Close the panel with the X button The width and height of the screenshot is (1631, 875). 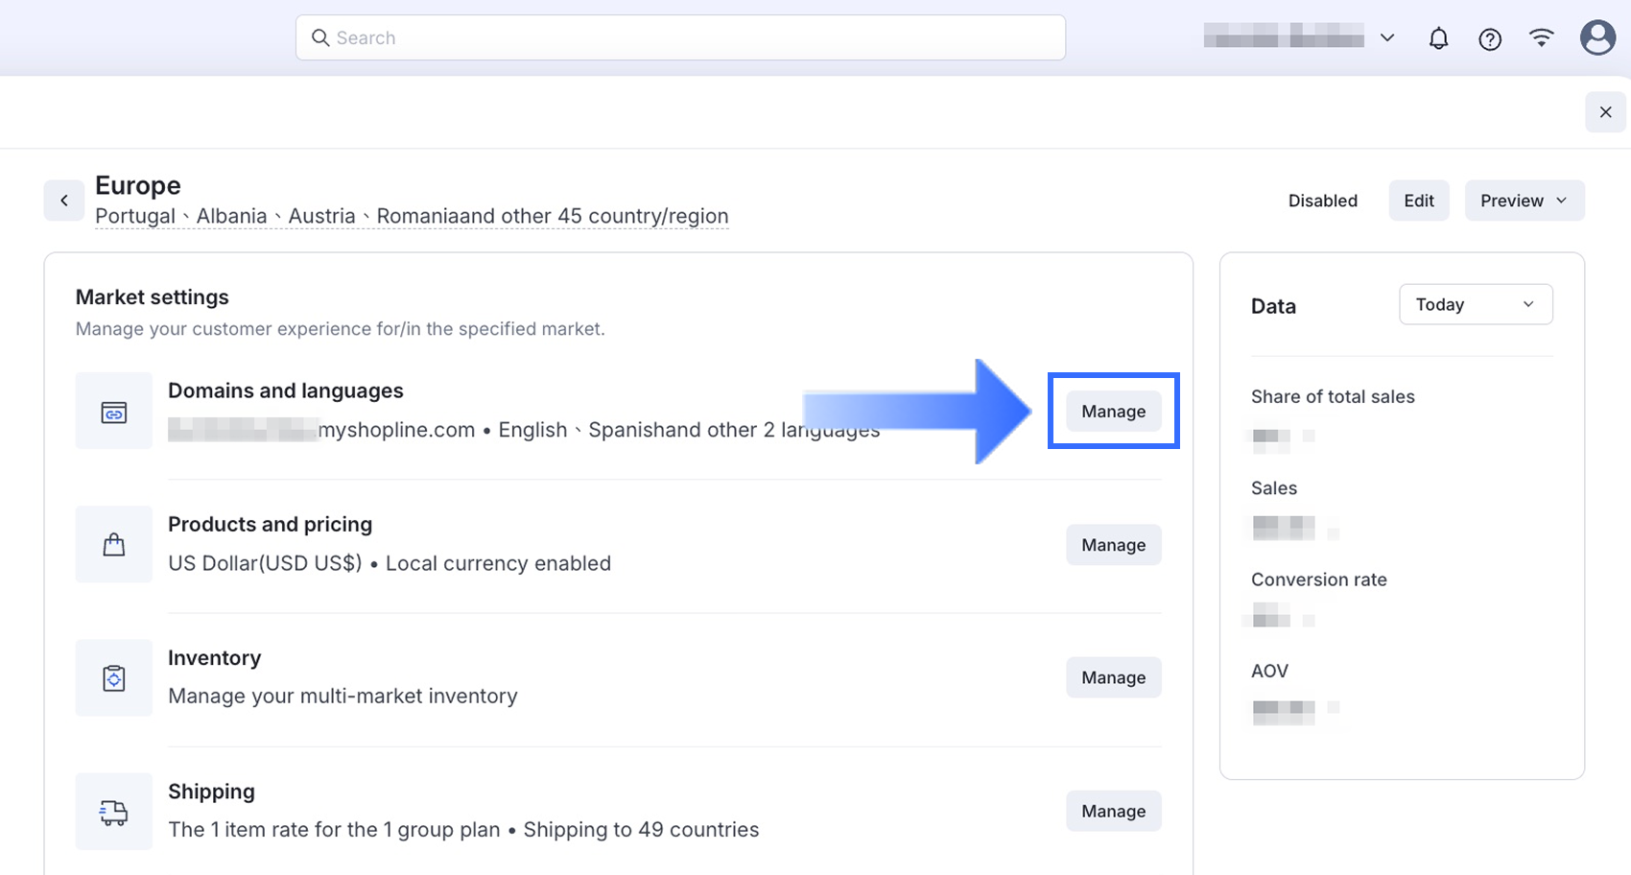1605,112
